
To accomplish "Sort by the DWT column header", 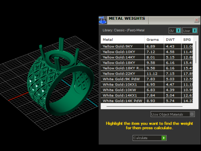I will click(x=172, y=39).
